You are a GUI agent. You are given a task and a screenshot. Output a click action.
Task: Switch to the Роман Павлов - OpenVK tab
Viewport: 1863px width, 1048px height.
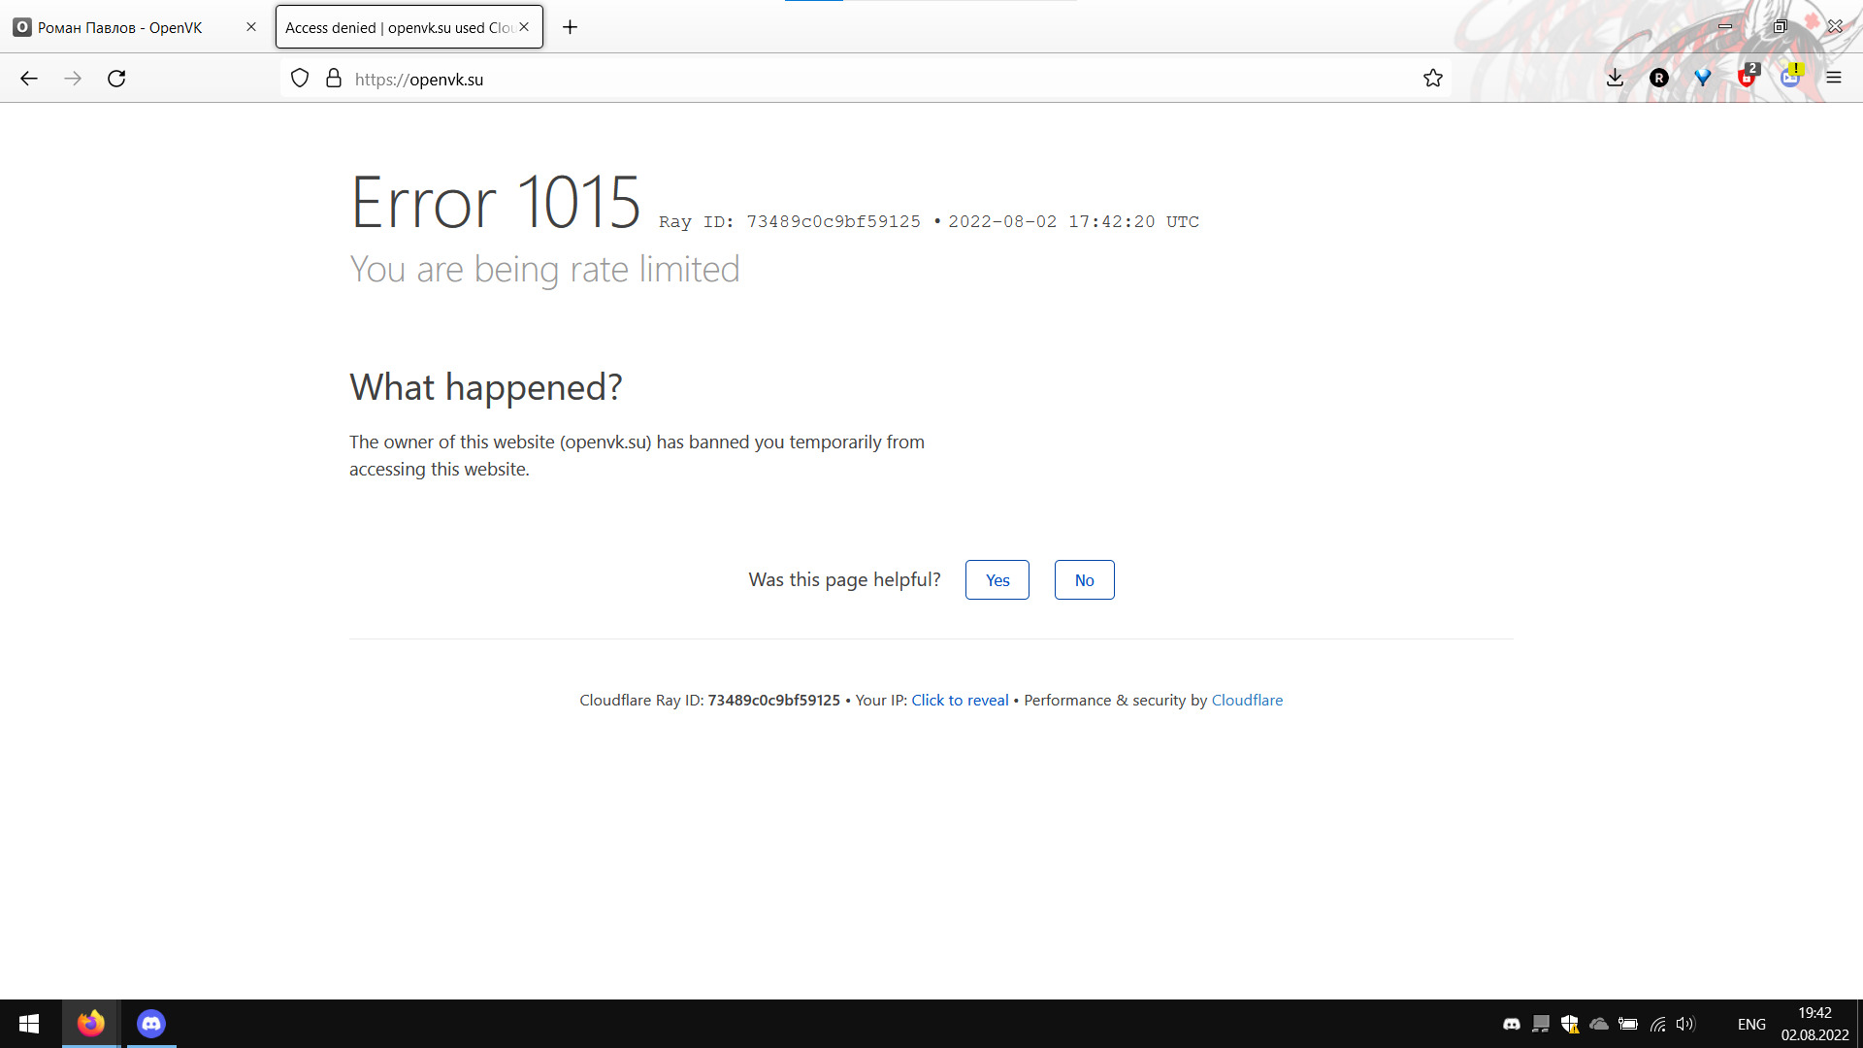click(121, 27)
